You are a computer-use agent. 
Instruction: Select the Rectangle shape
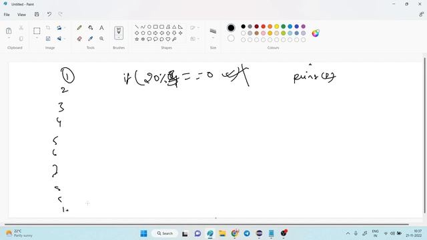tap(155, 27)
